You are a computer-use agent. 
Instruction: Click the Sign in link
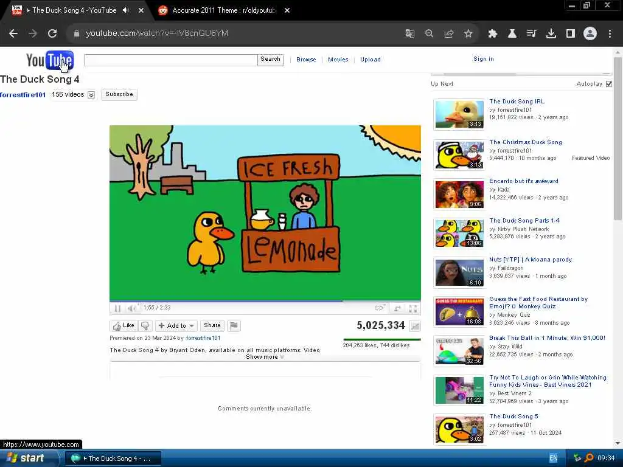tap(484, 59)
